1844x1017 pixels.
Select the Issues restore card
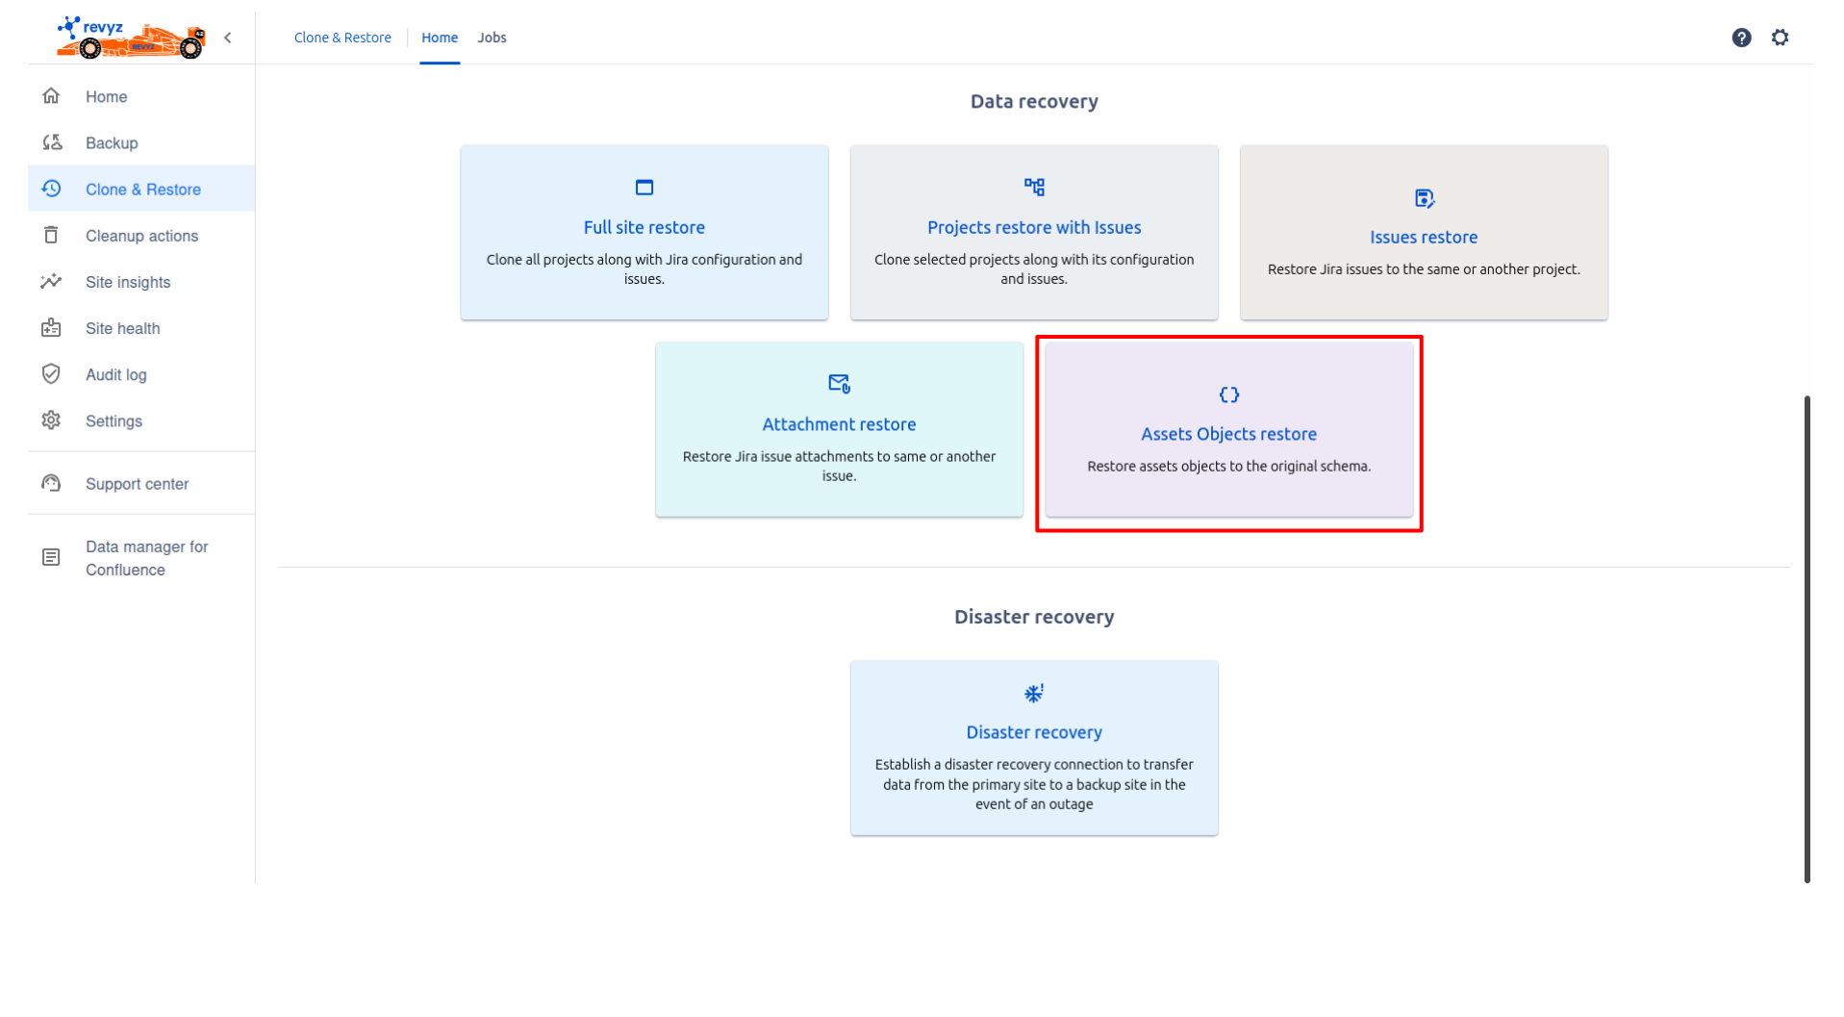click(x=1423, y=233)
